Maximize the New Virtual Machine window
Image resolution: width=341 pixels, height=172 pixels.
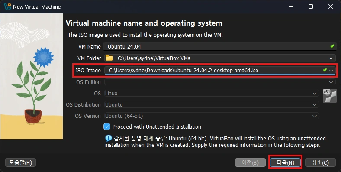[x=311, y=7]
